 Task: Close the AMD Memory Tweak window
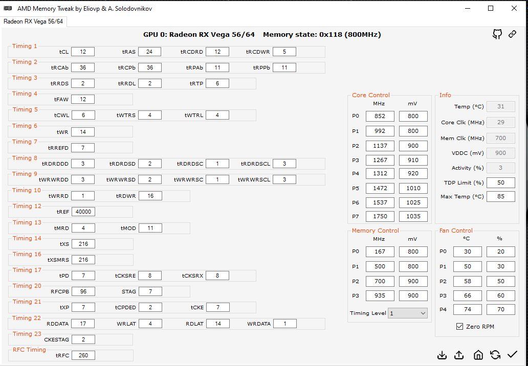[514, 8]
